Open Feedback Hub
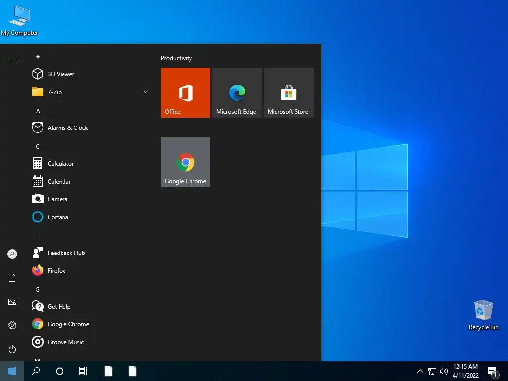 [x=91, y=253]
